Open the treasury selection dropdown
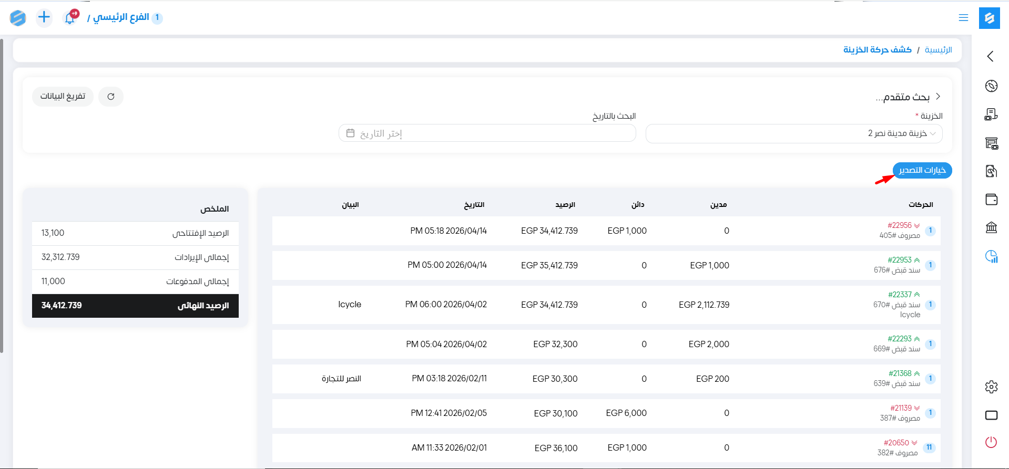 coord(794,133)
